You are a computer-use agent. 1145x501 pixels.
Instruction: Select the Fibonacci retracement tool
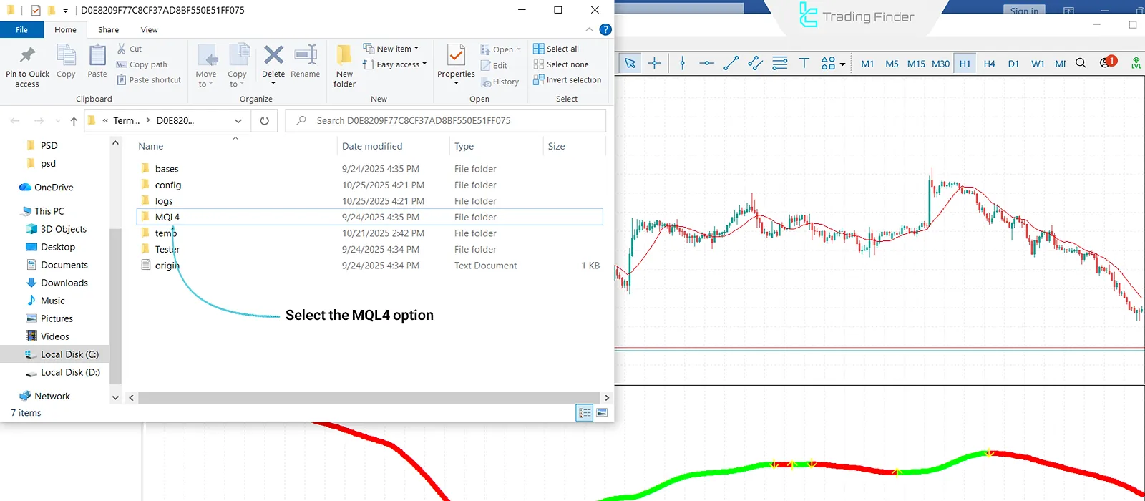click(x=780, y=64)
